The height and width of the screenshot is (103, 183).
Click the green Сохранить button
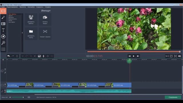pos(173,97)
